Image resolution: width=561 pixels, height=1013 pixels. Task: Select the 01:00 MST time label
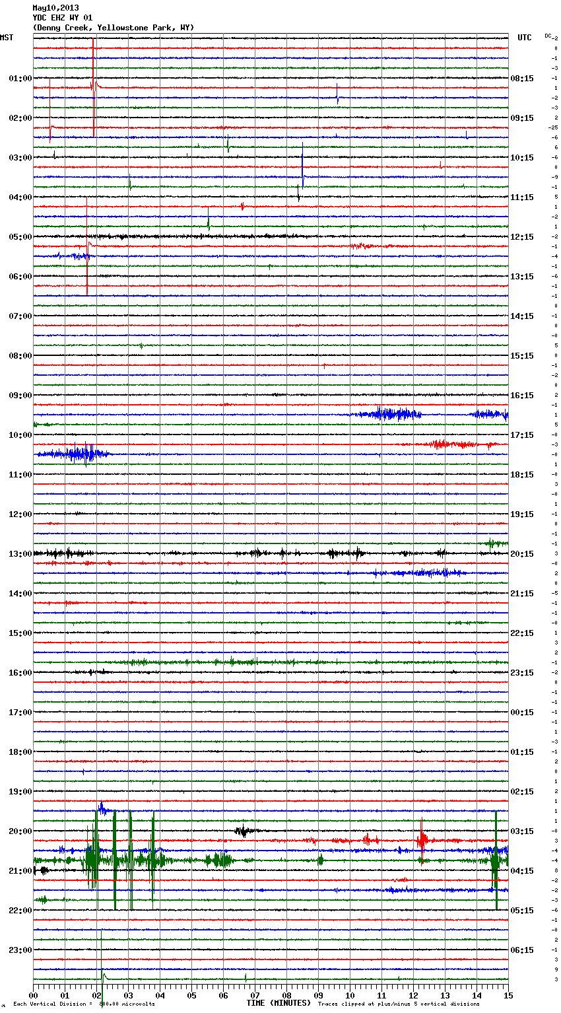tap(20, 79)
